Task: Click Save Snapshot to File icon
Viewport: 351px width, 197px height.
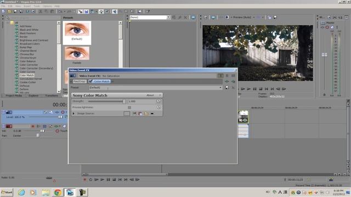Action: point(275,17)
